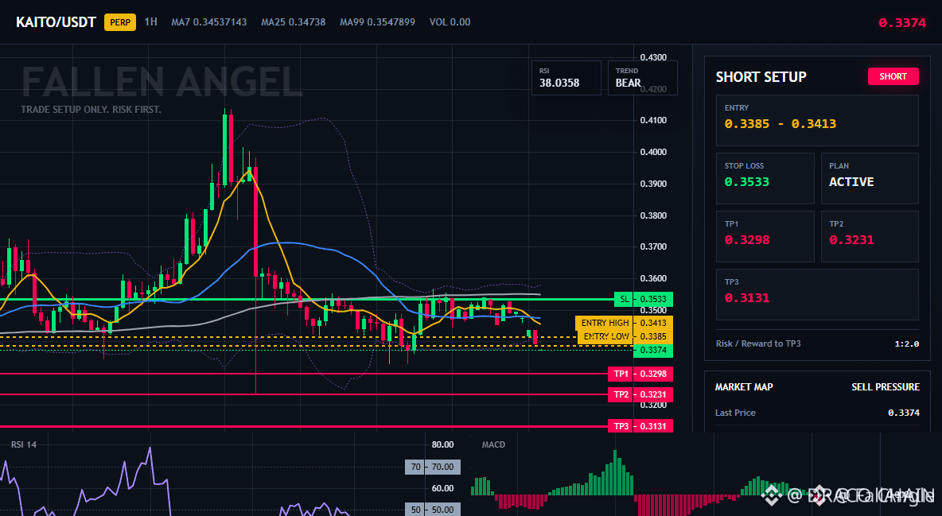Click the MA99 0.3547899 indicator value
Viewport: 942px width, 516px height.
(377, 21)
